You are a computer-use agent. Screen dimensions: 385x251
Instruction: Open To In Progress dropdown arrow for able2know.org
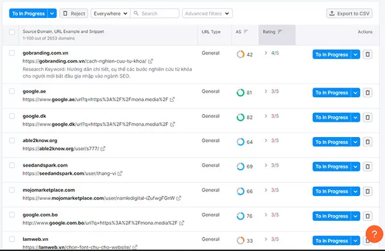(x=355, y=142)
